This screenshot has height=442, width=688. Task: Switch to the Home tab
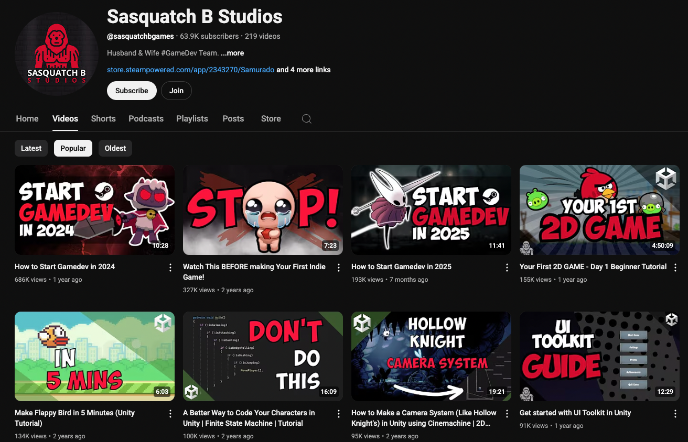(x=27, y=119)
